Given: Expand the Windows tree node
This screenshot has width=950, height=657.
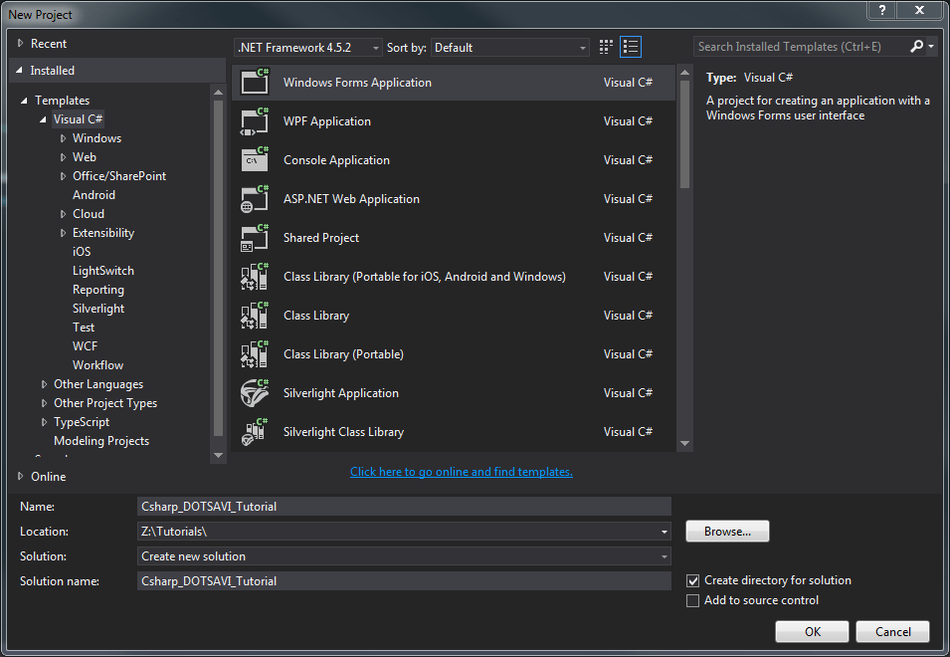Looking at the screenshot, I should click(63, 138).
